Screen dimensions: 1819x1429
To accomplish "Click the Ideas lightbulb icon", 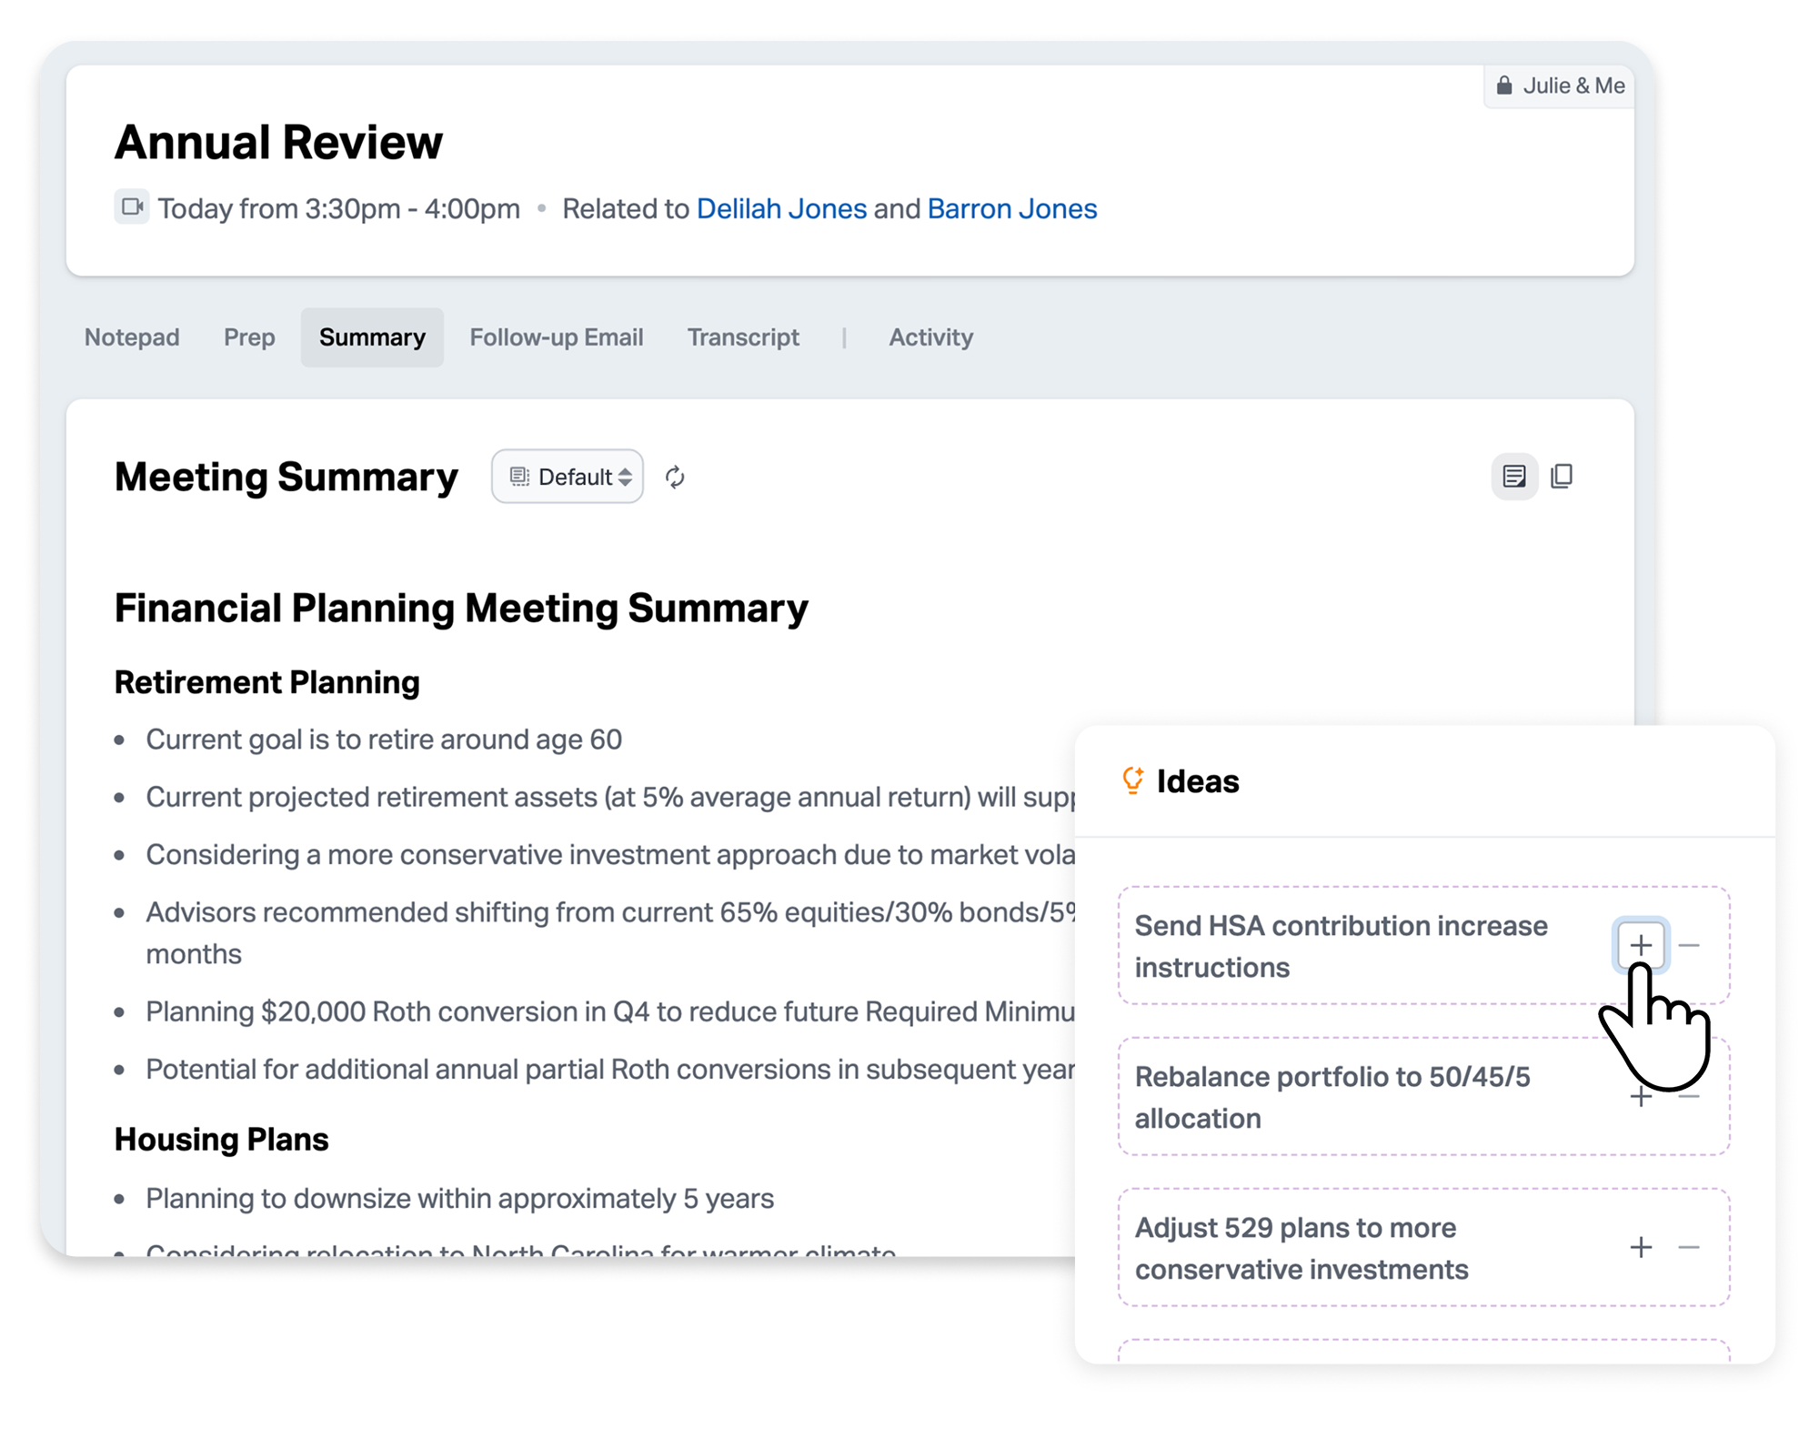I will tap(1132, 780).
